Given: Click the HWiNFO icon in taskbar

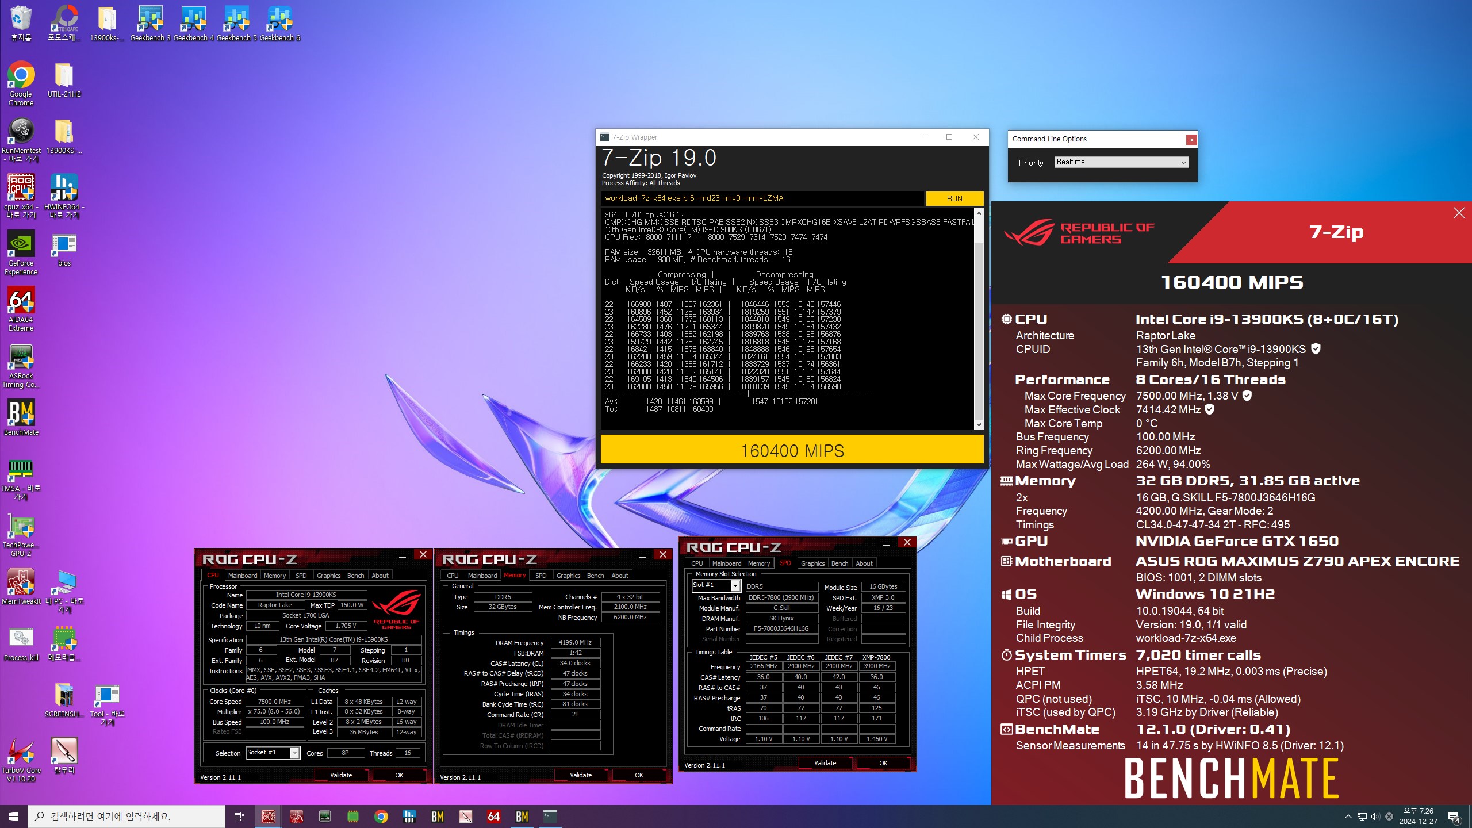Looking at the screenshot, I should [409, 816].
